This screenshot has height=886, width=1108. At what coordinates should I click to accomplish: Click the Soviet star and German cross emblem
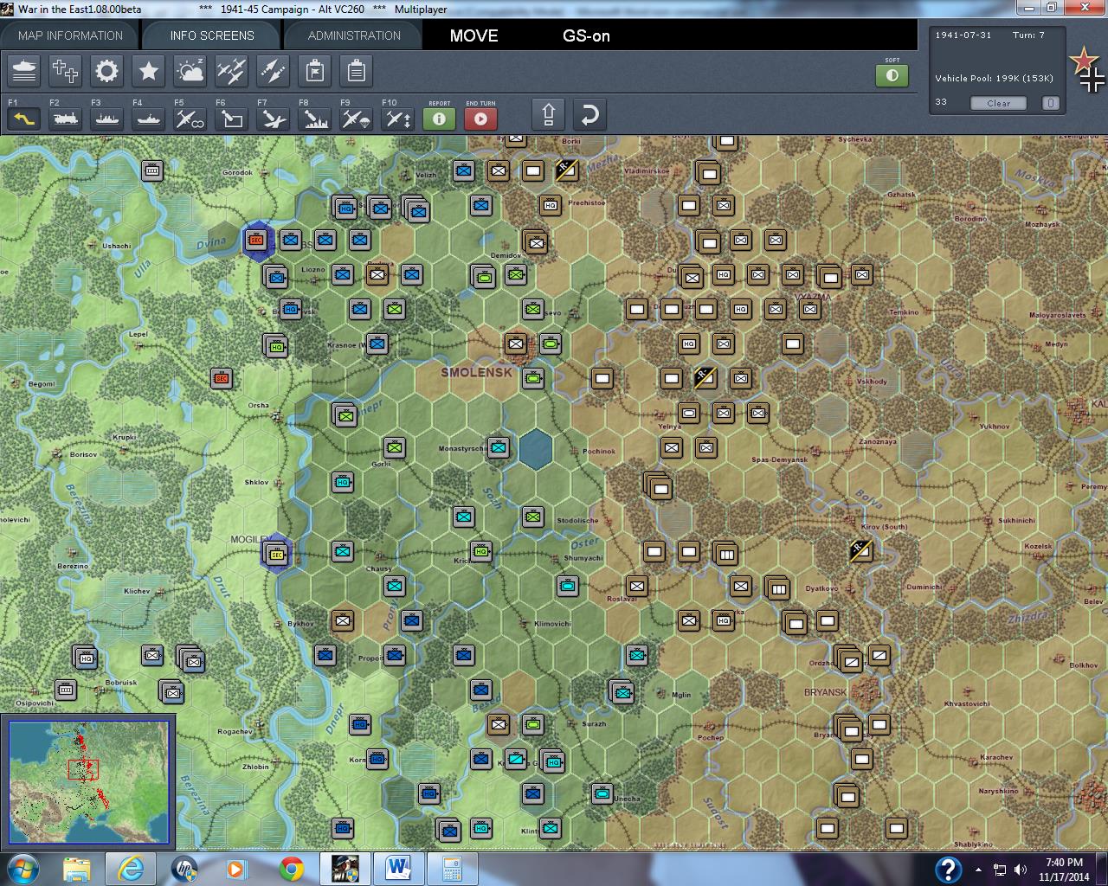(x=1086, y=69)
